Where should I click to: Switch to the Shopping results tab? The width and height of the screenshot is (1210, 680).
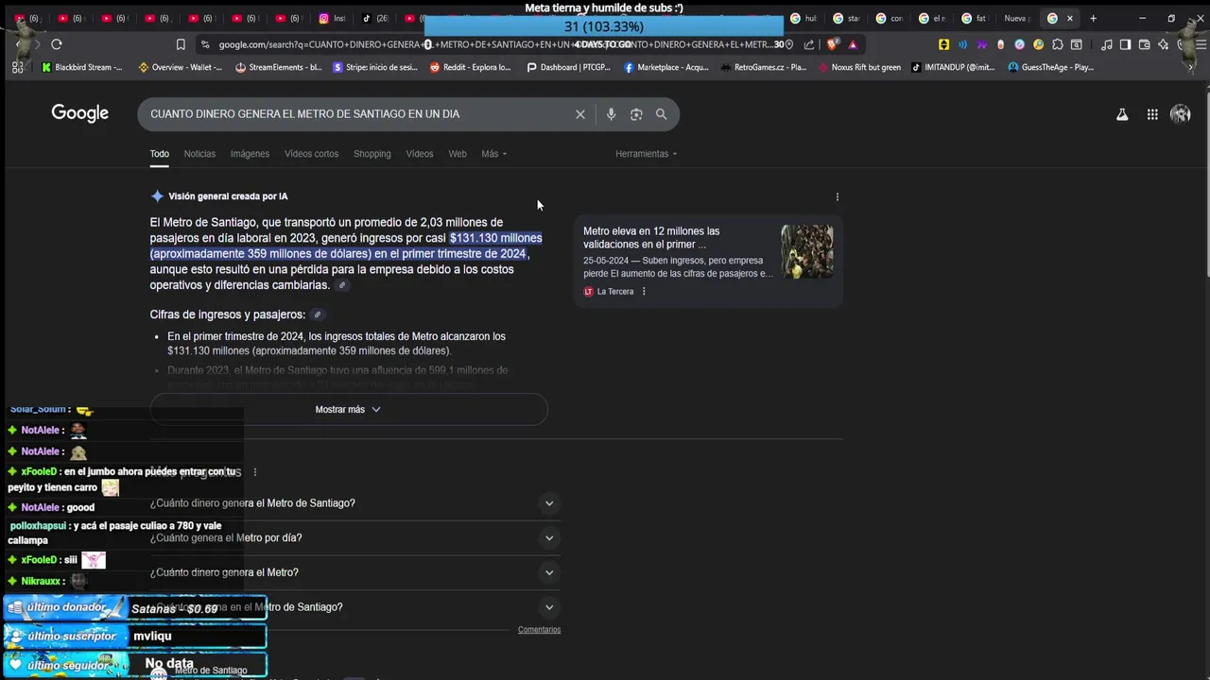372,154
